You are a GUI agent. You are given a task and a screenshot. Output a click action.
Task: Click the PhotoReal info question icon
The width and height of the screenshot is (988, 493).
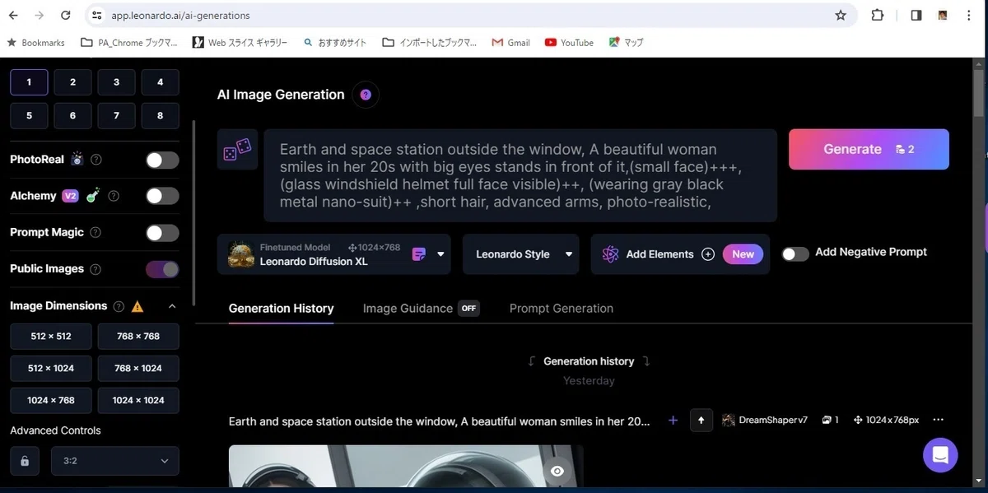click(x=96, y=160)
